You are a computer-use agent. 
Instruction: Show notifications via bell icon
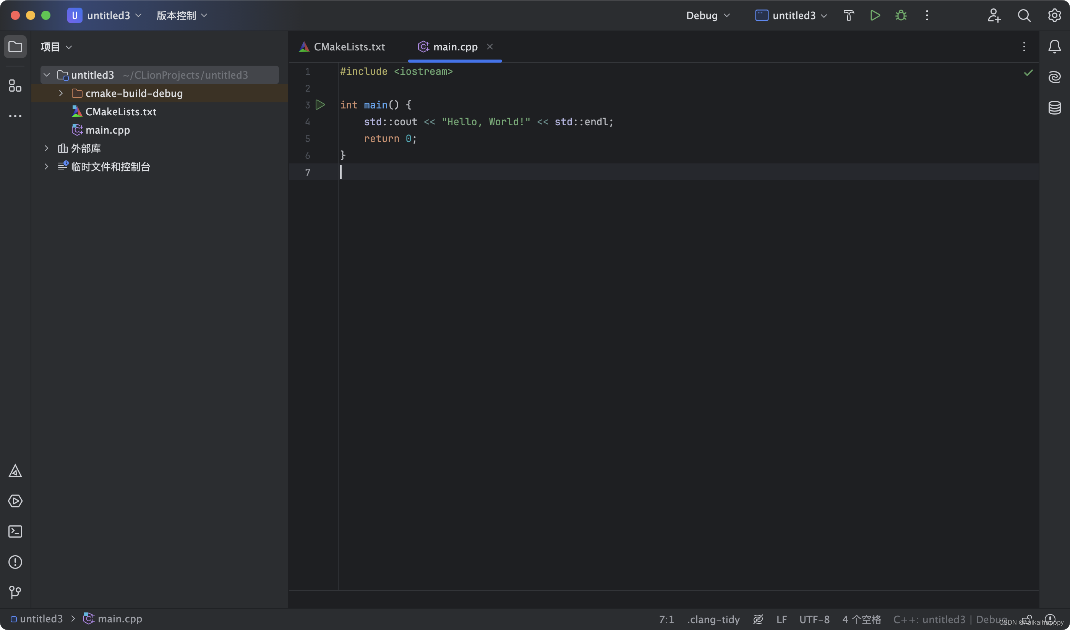point(1054,47)
